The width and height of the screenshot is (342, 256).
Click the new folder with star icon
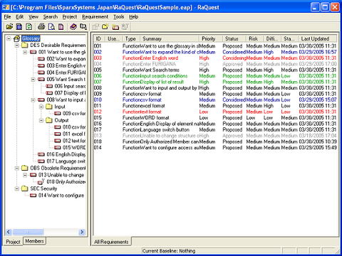(105, 26)
